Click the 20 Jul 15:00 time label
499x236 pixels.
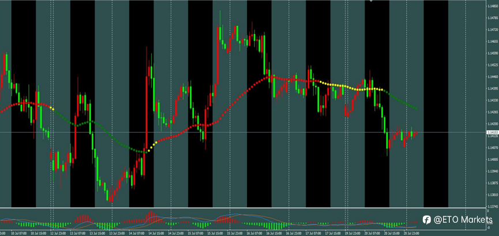pyautogui.click(x=392, y=234)
